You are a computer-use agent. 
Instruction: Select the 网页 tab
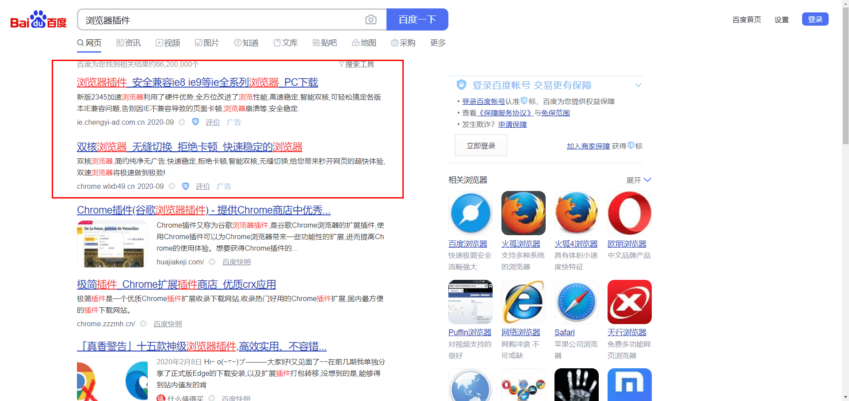[89, 43]
